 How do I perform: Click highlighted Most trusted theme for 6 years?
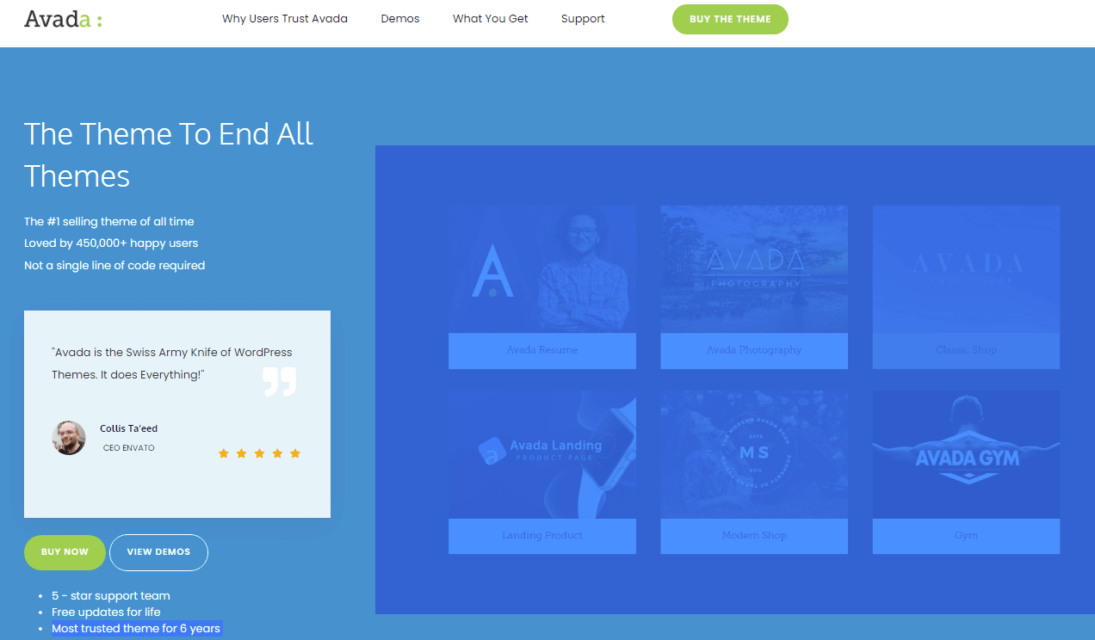click(136, 629)
